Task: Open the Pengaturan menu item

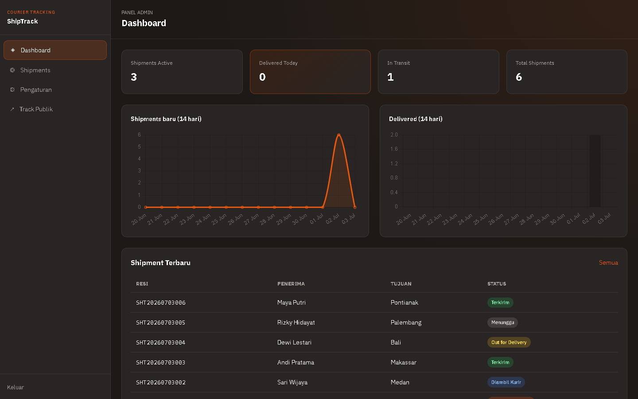Action: pos(55,90)
